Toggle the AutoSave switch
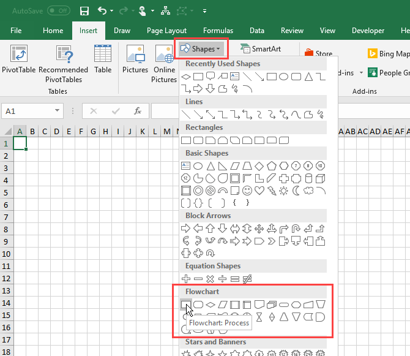Image resolution: width=410 pixels, height=356 pixels. 59,10
